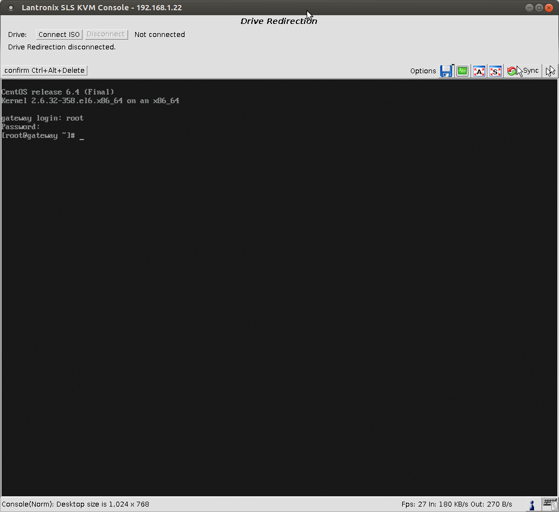Click the 'S' scaling icon in toolbar

(495, 71)
